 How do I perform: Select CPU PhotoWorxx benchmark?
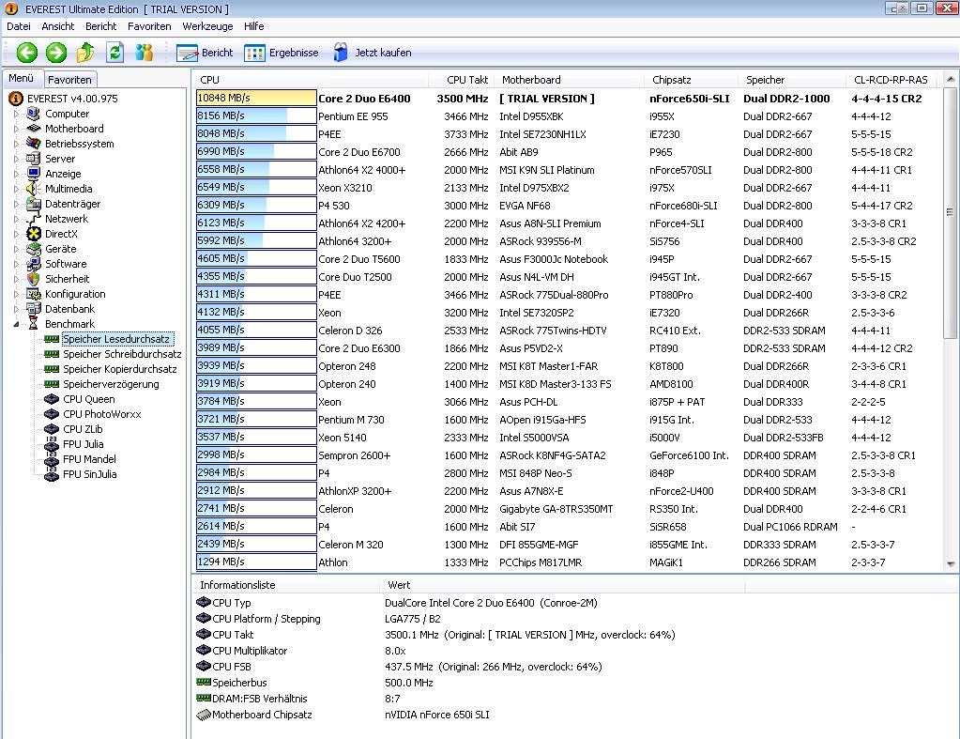click(101, 414)
